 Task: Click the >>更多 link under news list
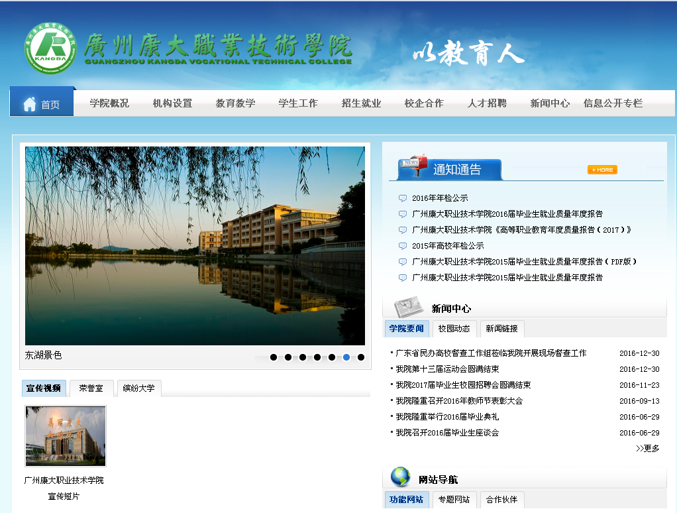(647, 449)
